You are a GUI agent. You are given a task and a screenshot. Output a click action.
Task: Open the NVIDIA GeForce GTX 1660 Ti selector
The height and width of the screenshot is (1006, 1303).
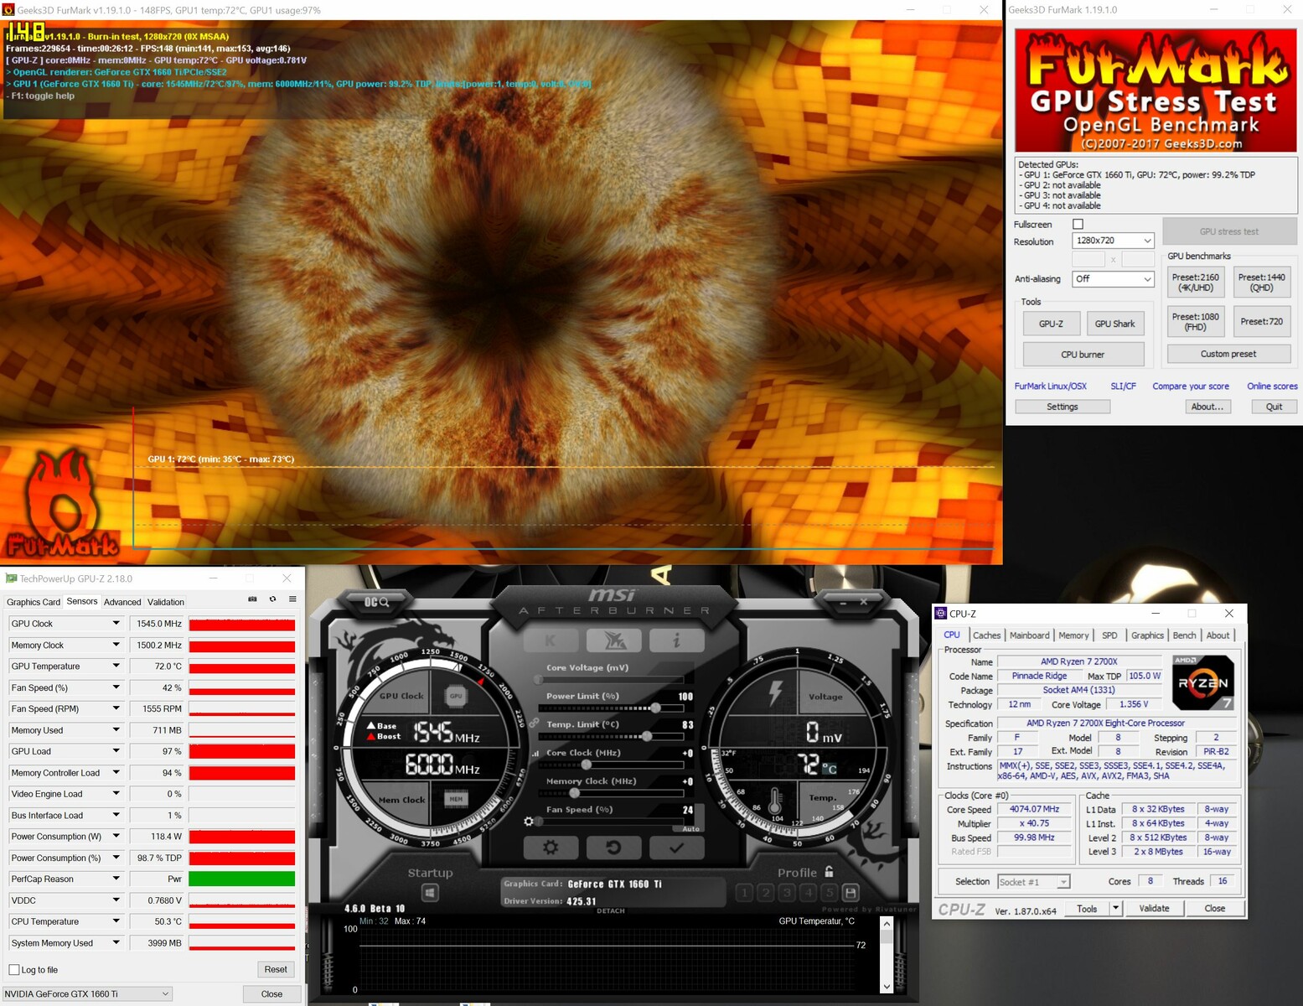pos(88,994)
